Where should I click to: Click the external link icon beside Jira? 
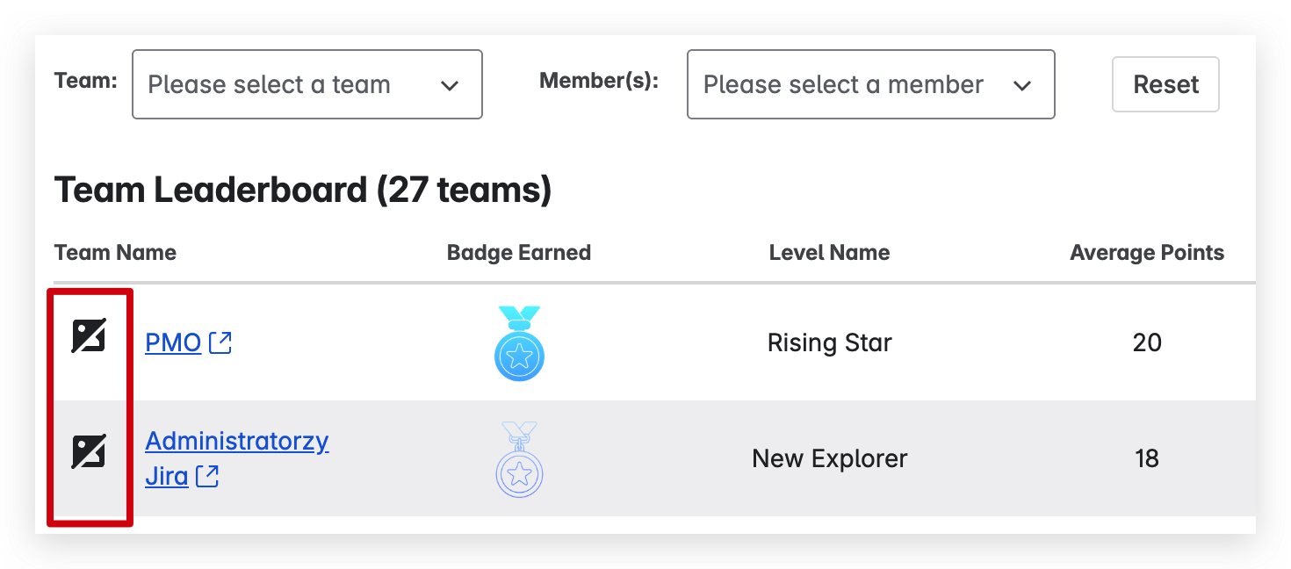coord(207,477)
